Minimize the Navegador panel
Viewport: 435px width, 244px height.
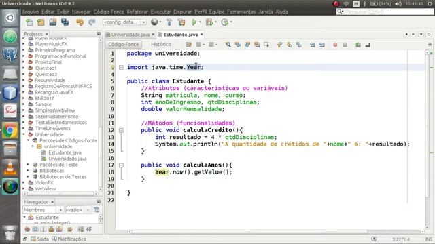pyautogui.click(x=99, y=201)
